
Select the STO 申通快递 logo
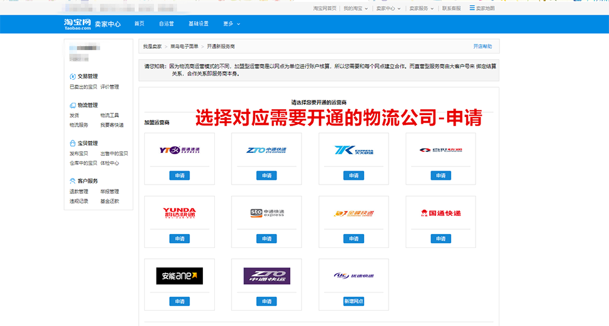[x=267, y=213]
